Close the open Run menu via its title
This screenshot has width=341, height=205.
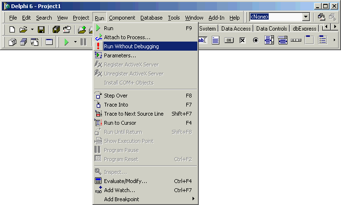100,18
